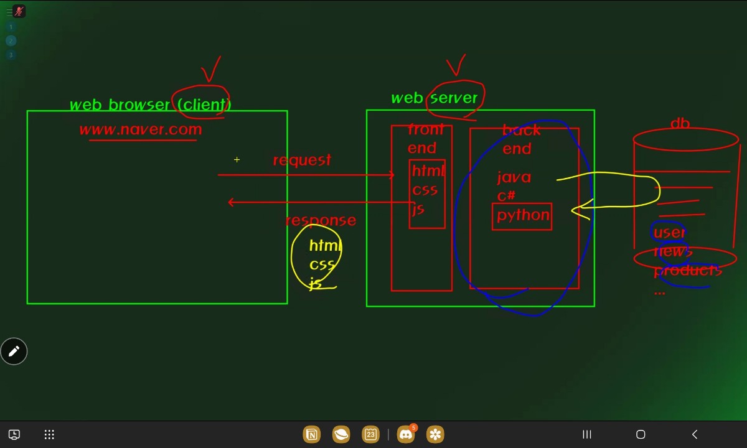Switch to page 3 circle
This screenshot has width=747, height=448.
(x=11, y=55)
